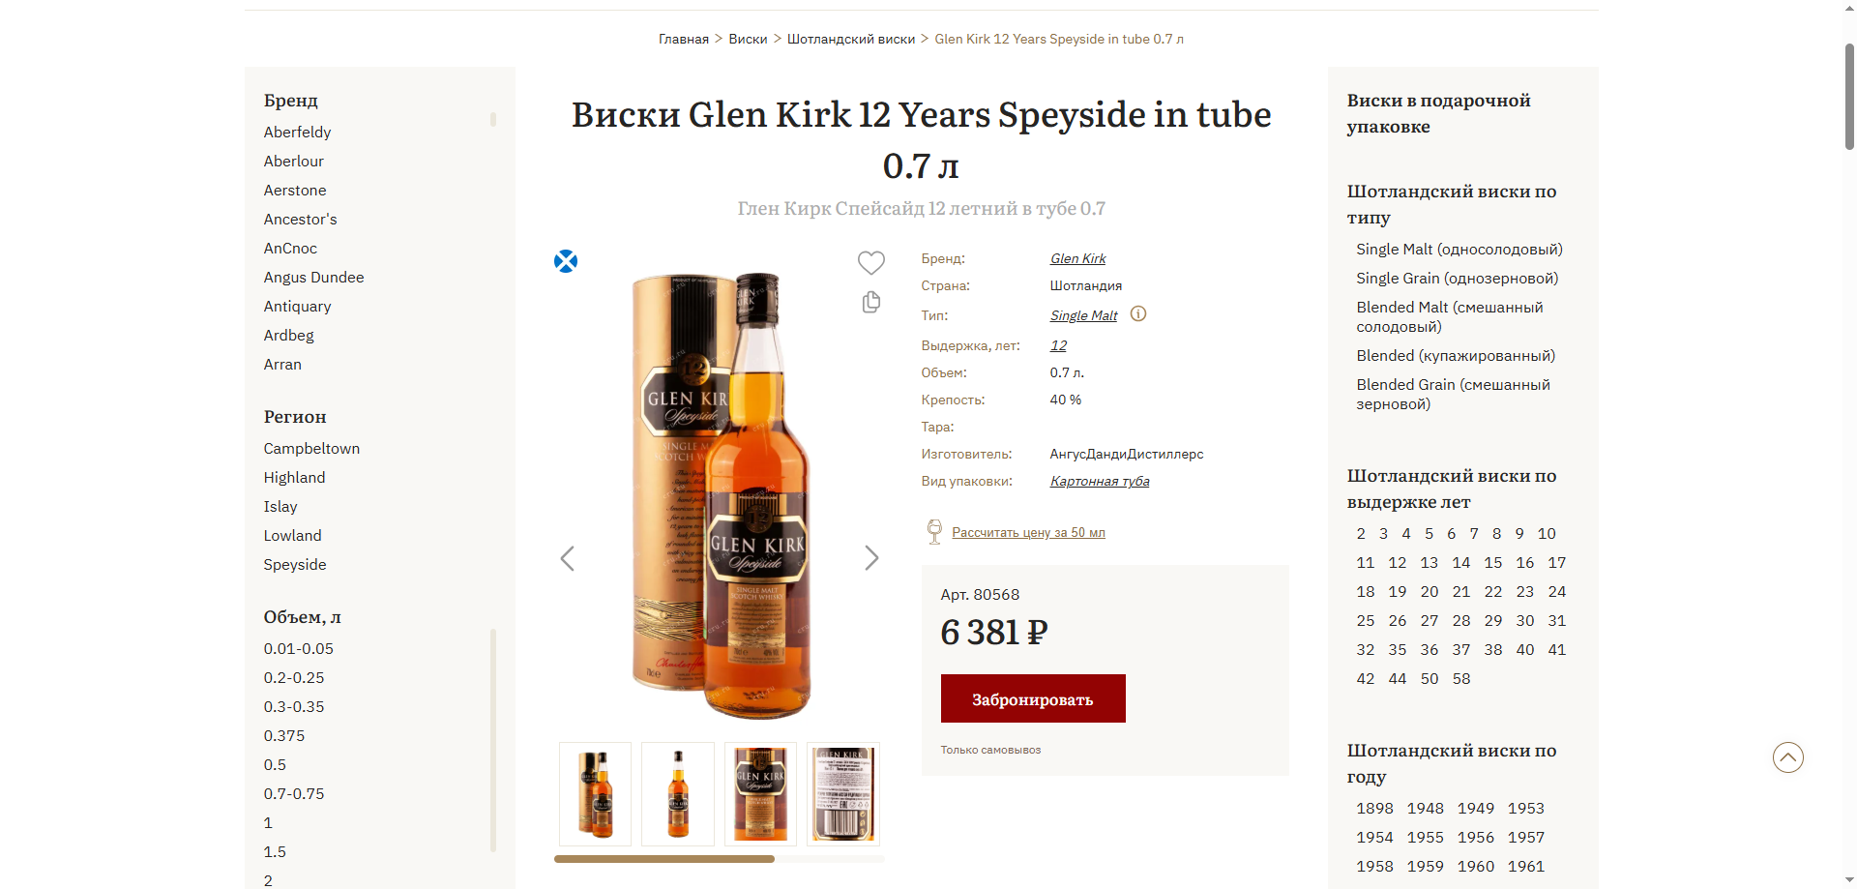Viewport: 1857px width, 889px height.
Task: Open Рассчитать цену за 50 мл link
Action: [1028, 533]
